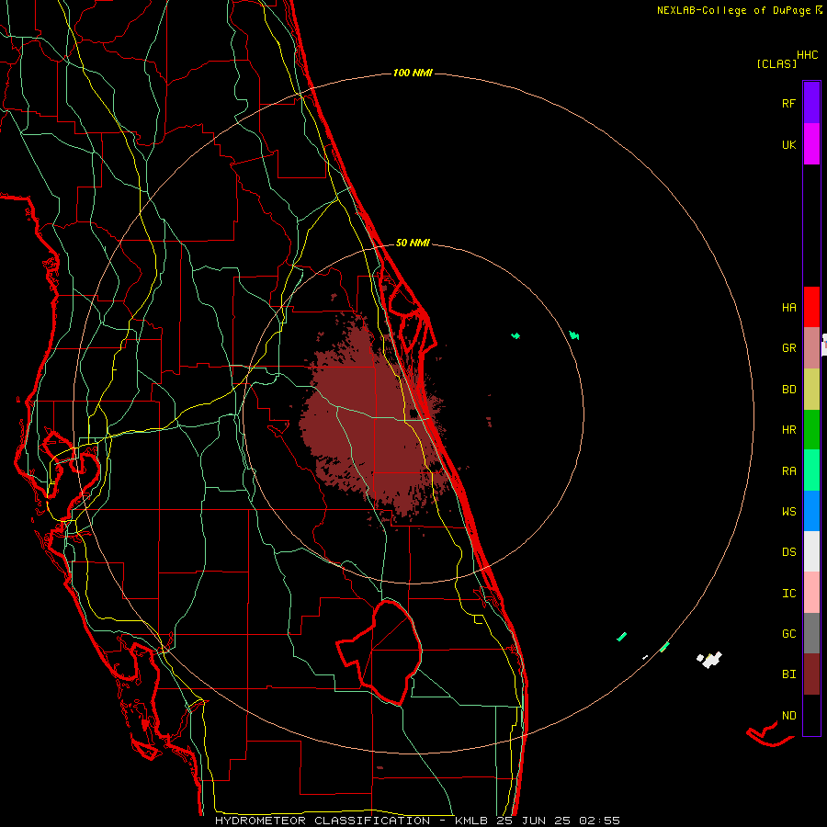Click the 'UK' legend label
The image size is (827, 827).
coord(788,145)
